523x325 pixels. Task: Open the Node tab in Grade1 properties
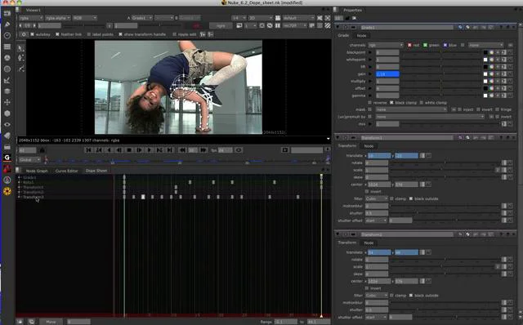(361, 35)
